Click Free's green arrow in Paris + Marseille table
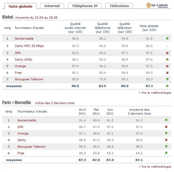174x172 pixels. tap(166, 153)
